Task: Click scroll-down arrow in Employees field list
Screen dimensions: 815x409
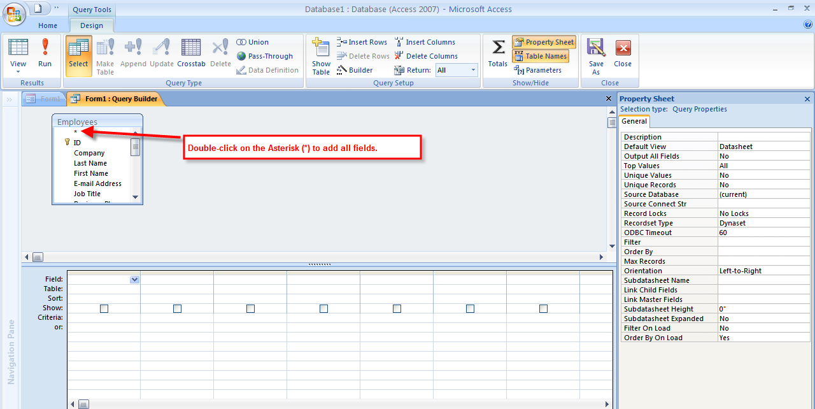Action: point(135,197)
